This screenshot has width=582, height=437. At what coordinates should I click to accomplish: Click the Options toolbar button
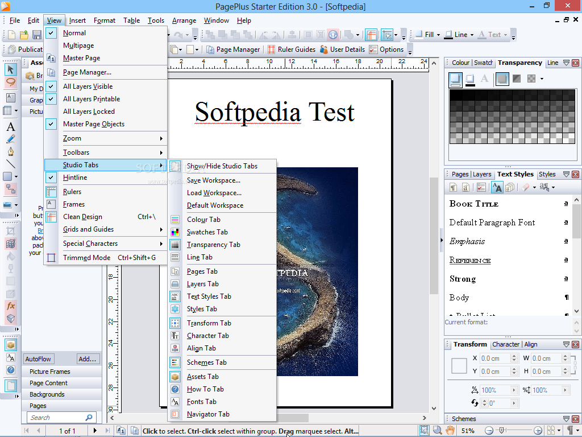386,50
